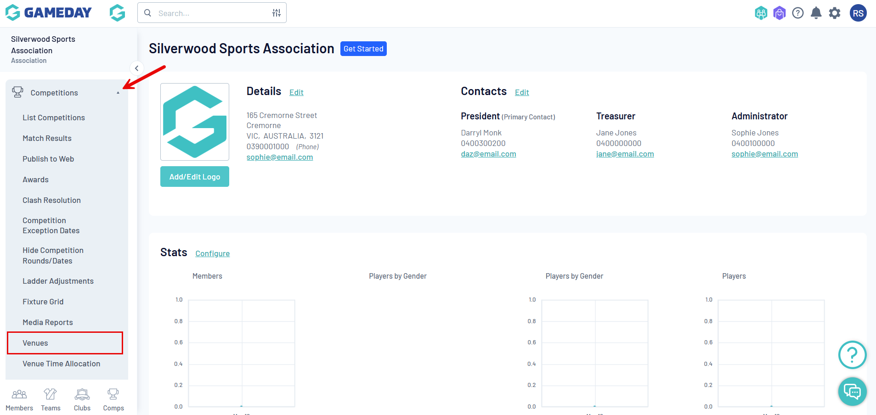
Task: Click the Administrator name Sophie Jones
Action: coord(755,133)
